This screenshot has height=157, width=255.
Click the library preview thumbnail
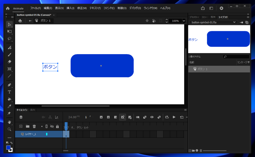219,39
